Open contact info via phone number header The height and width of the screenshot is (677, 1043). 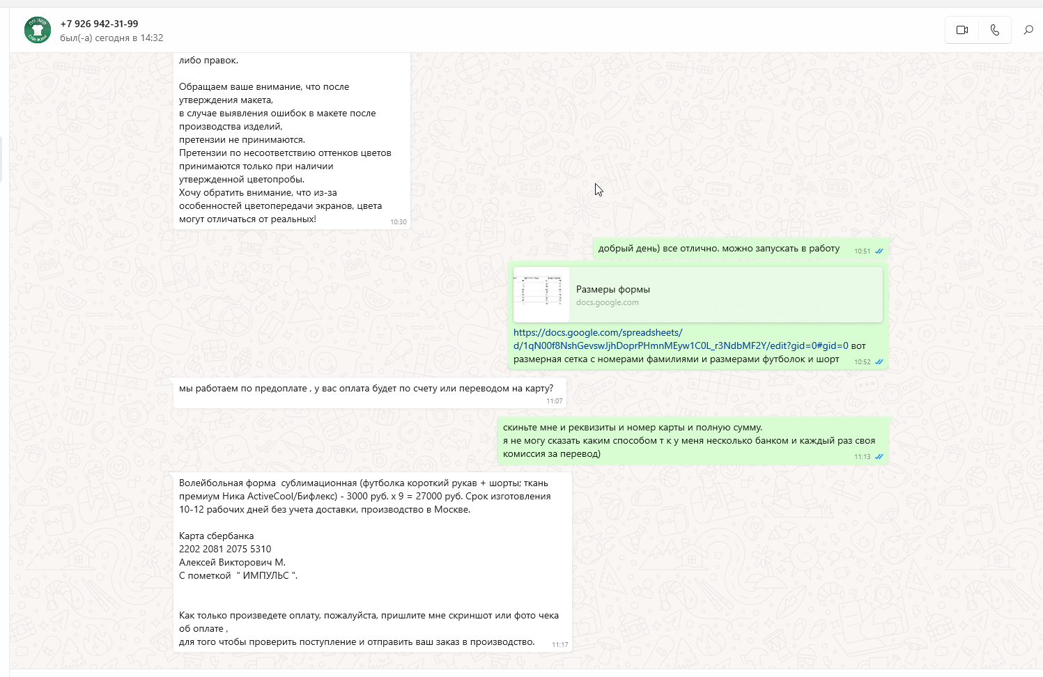coord(99,24)
